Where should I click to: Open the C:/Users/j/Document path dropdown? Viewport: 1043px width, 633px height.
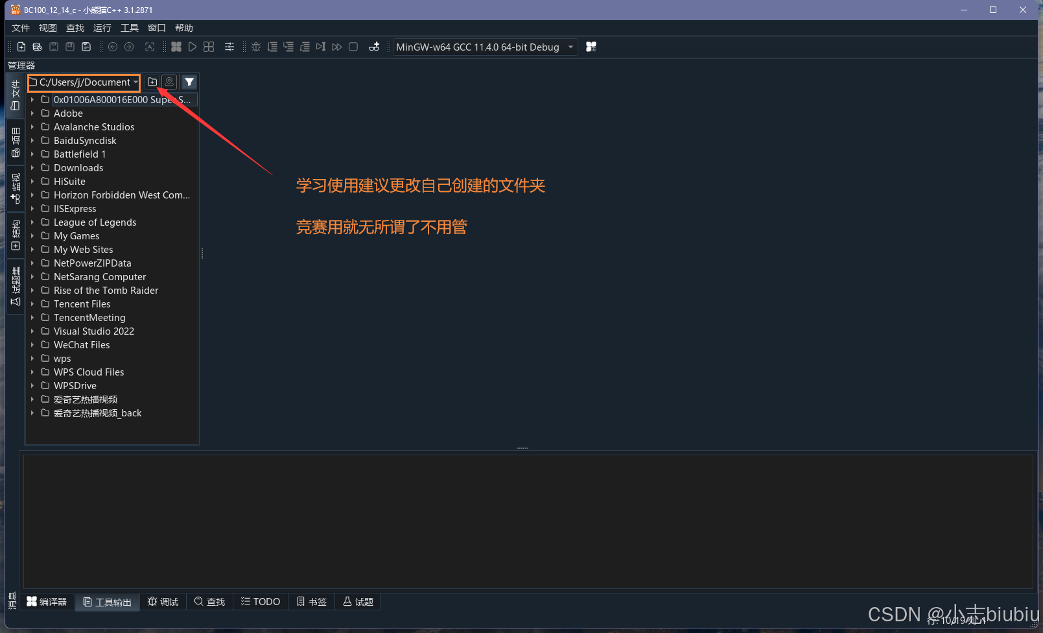pyautogui.click(x=135, y=82)
